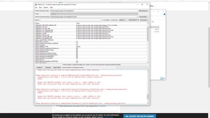
Task: Open the Help menu
Action: 51,8
